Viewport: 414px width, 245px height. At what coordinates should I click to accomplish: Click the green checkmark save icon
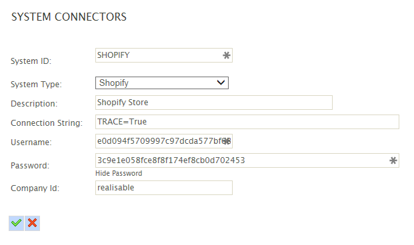tap(17, 223)
